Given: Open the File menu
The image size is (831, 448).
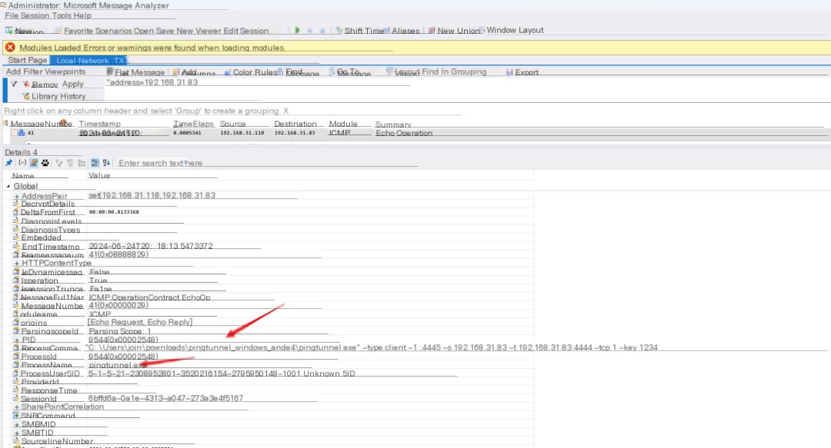Looking at the screenshot, I should 12,16.
